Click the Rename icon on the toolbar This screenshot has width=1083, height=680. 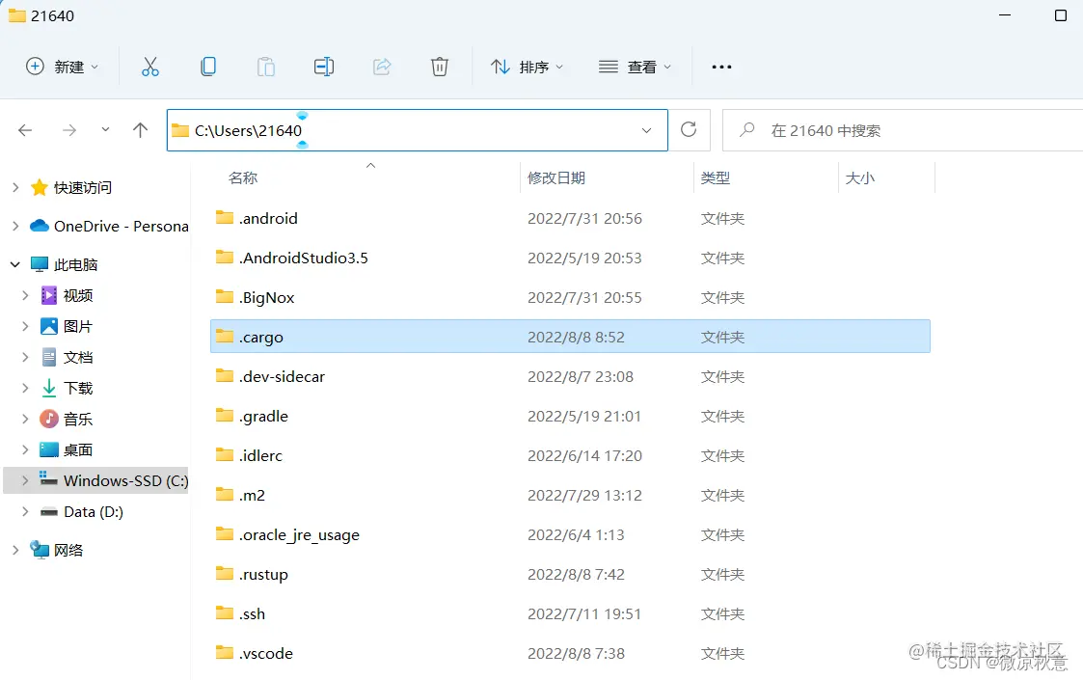323,67
